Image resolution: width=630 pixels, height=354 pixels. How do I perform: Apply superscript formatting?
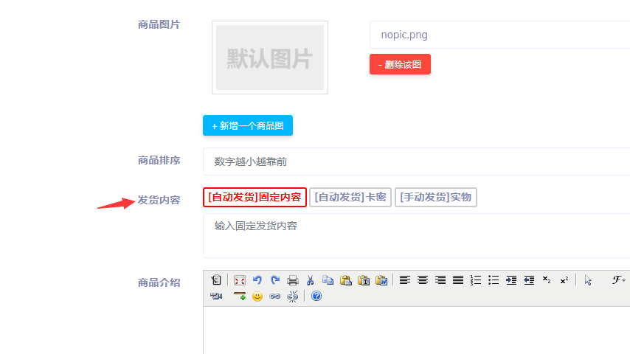pyautogui.click(x=564, y=280)
